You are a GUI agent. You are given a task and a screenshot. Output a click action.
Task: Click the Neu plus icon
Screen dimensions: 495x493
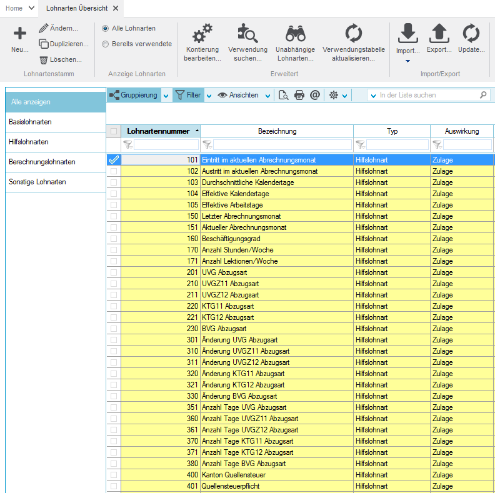tap(20, 34)
